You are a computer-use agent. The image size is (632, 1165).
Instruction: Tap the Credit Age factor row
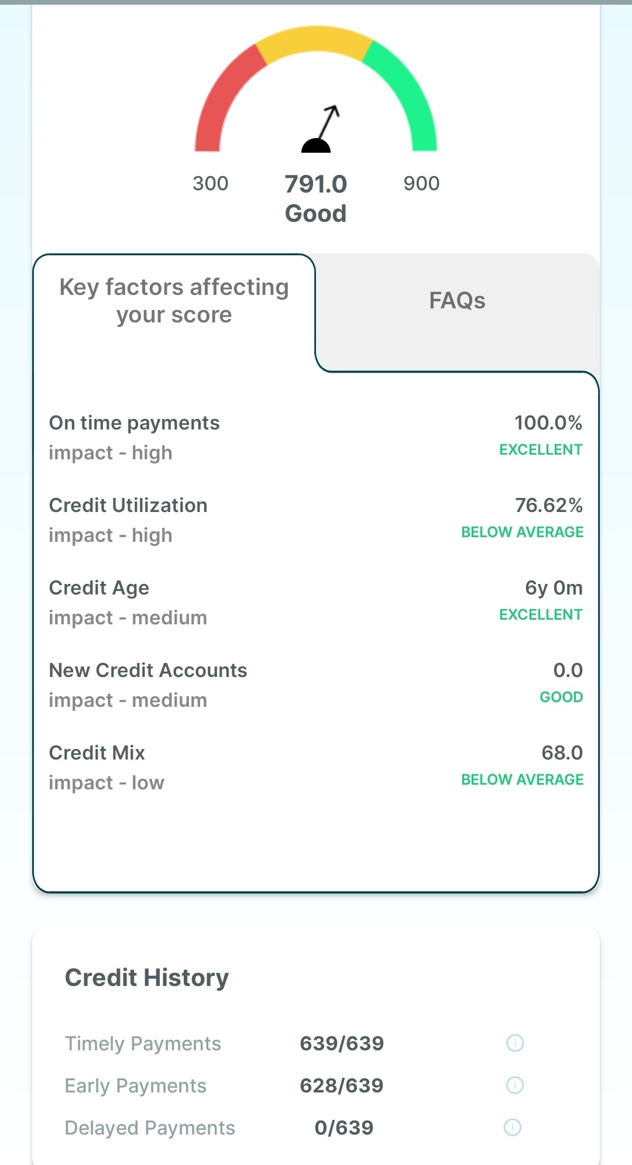[315, 602]
